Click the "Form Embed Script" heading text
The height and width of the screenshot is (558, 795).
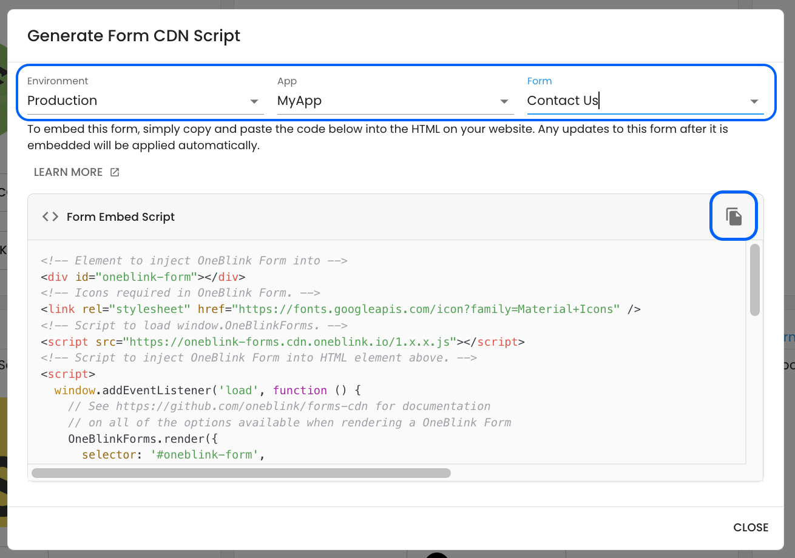tap(121, 217)
